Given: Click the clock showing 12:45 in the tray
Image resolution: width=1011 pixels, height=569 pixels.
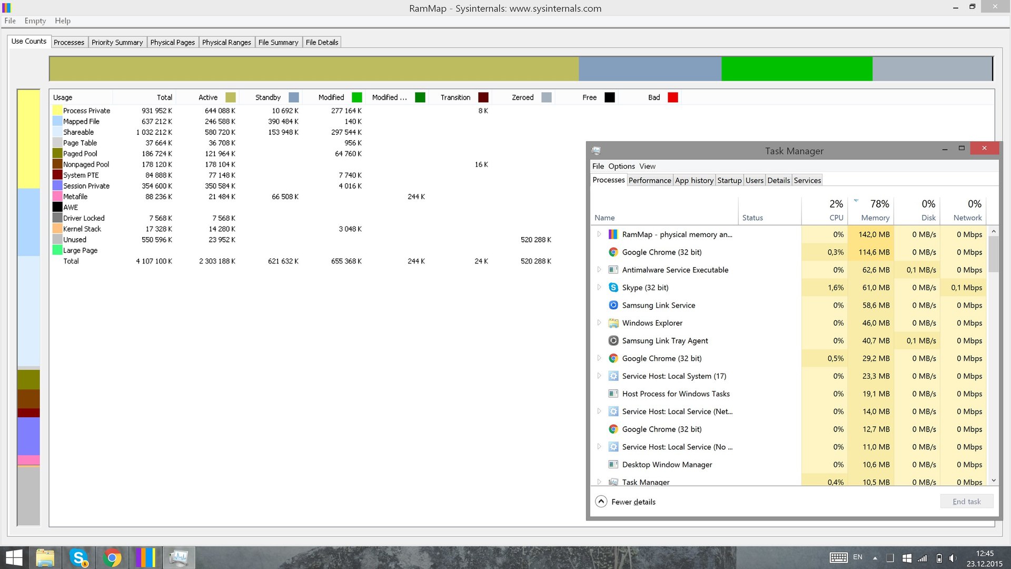Looking at the screenshot, I should tap(984, 553).
